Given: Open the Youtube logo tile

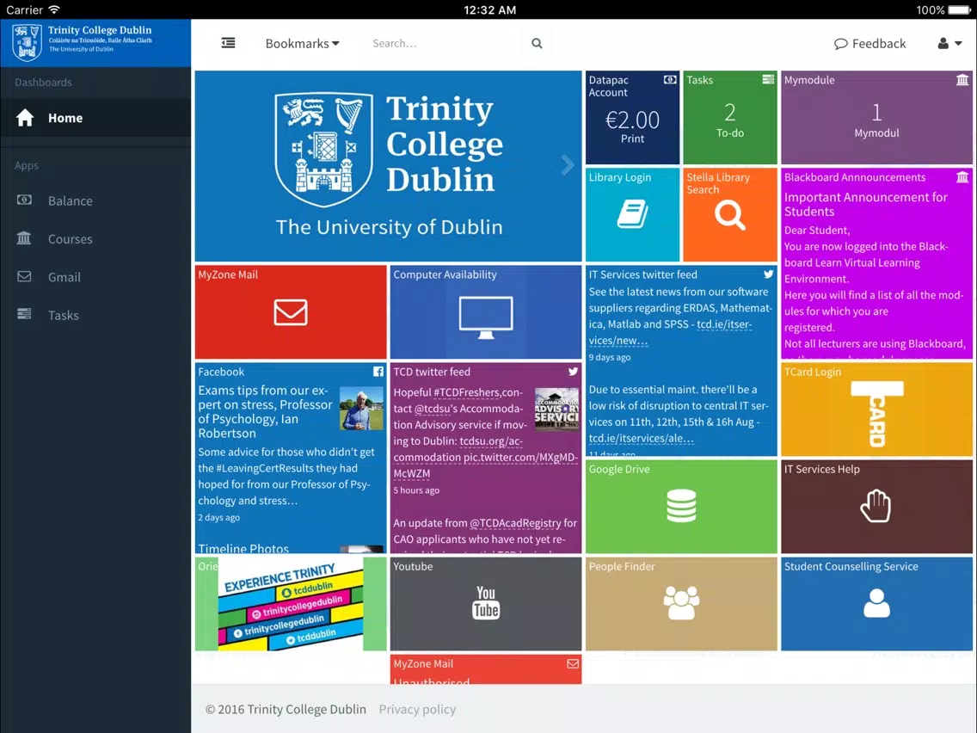Looking at the screenshot, I should click(486, 602).
